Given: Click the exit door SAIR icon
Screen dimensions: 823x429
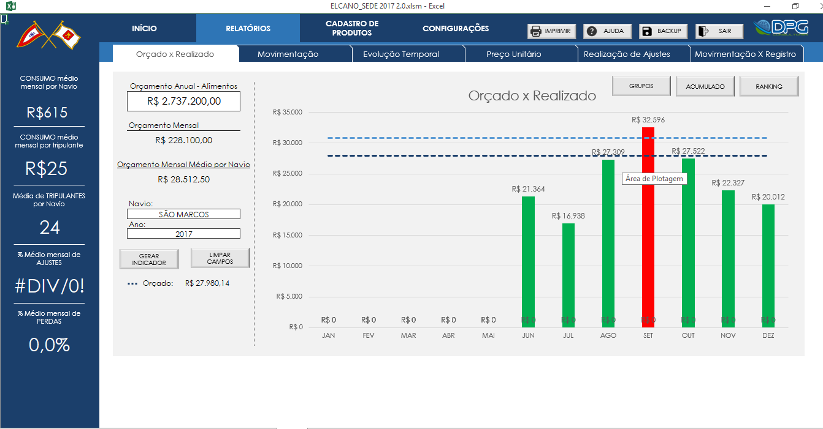Looking at the screenshot, I should point(703,31).
